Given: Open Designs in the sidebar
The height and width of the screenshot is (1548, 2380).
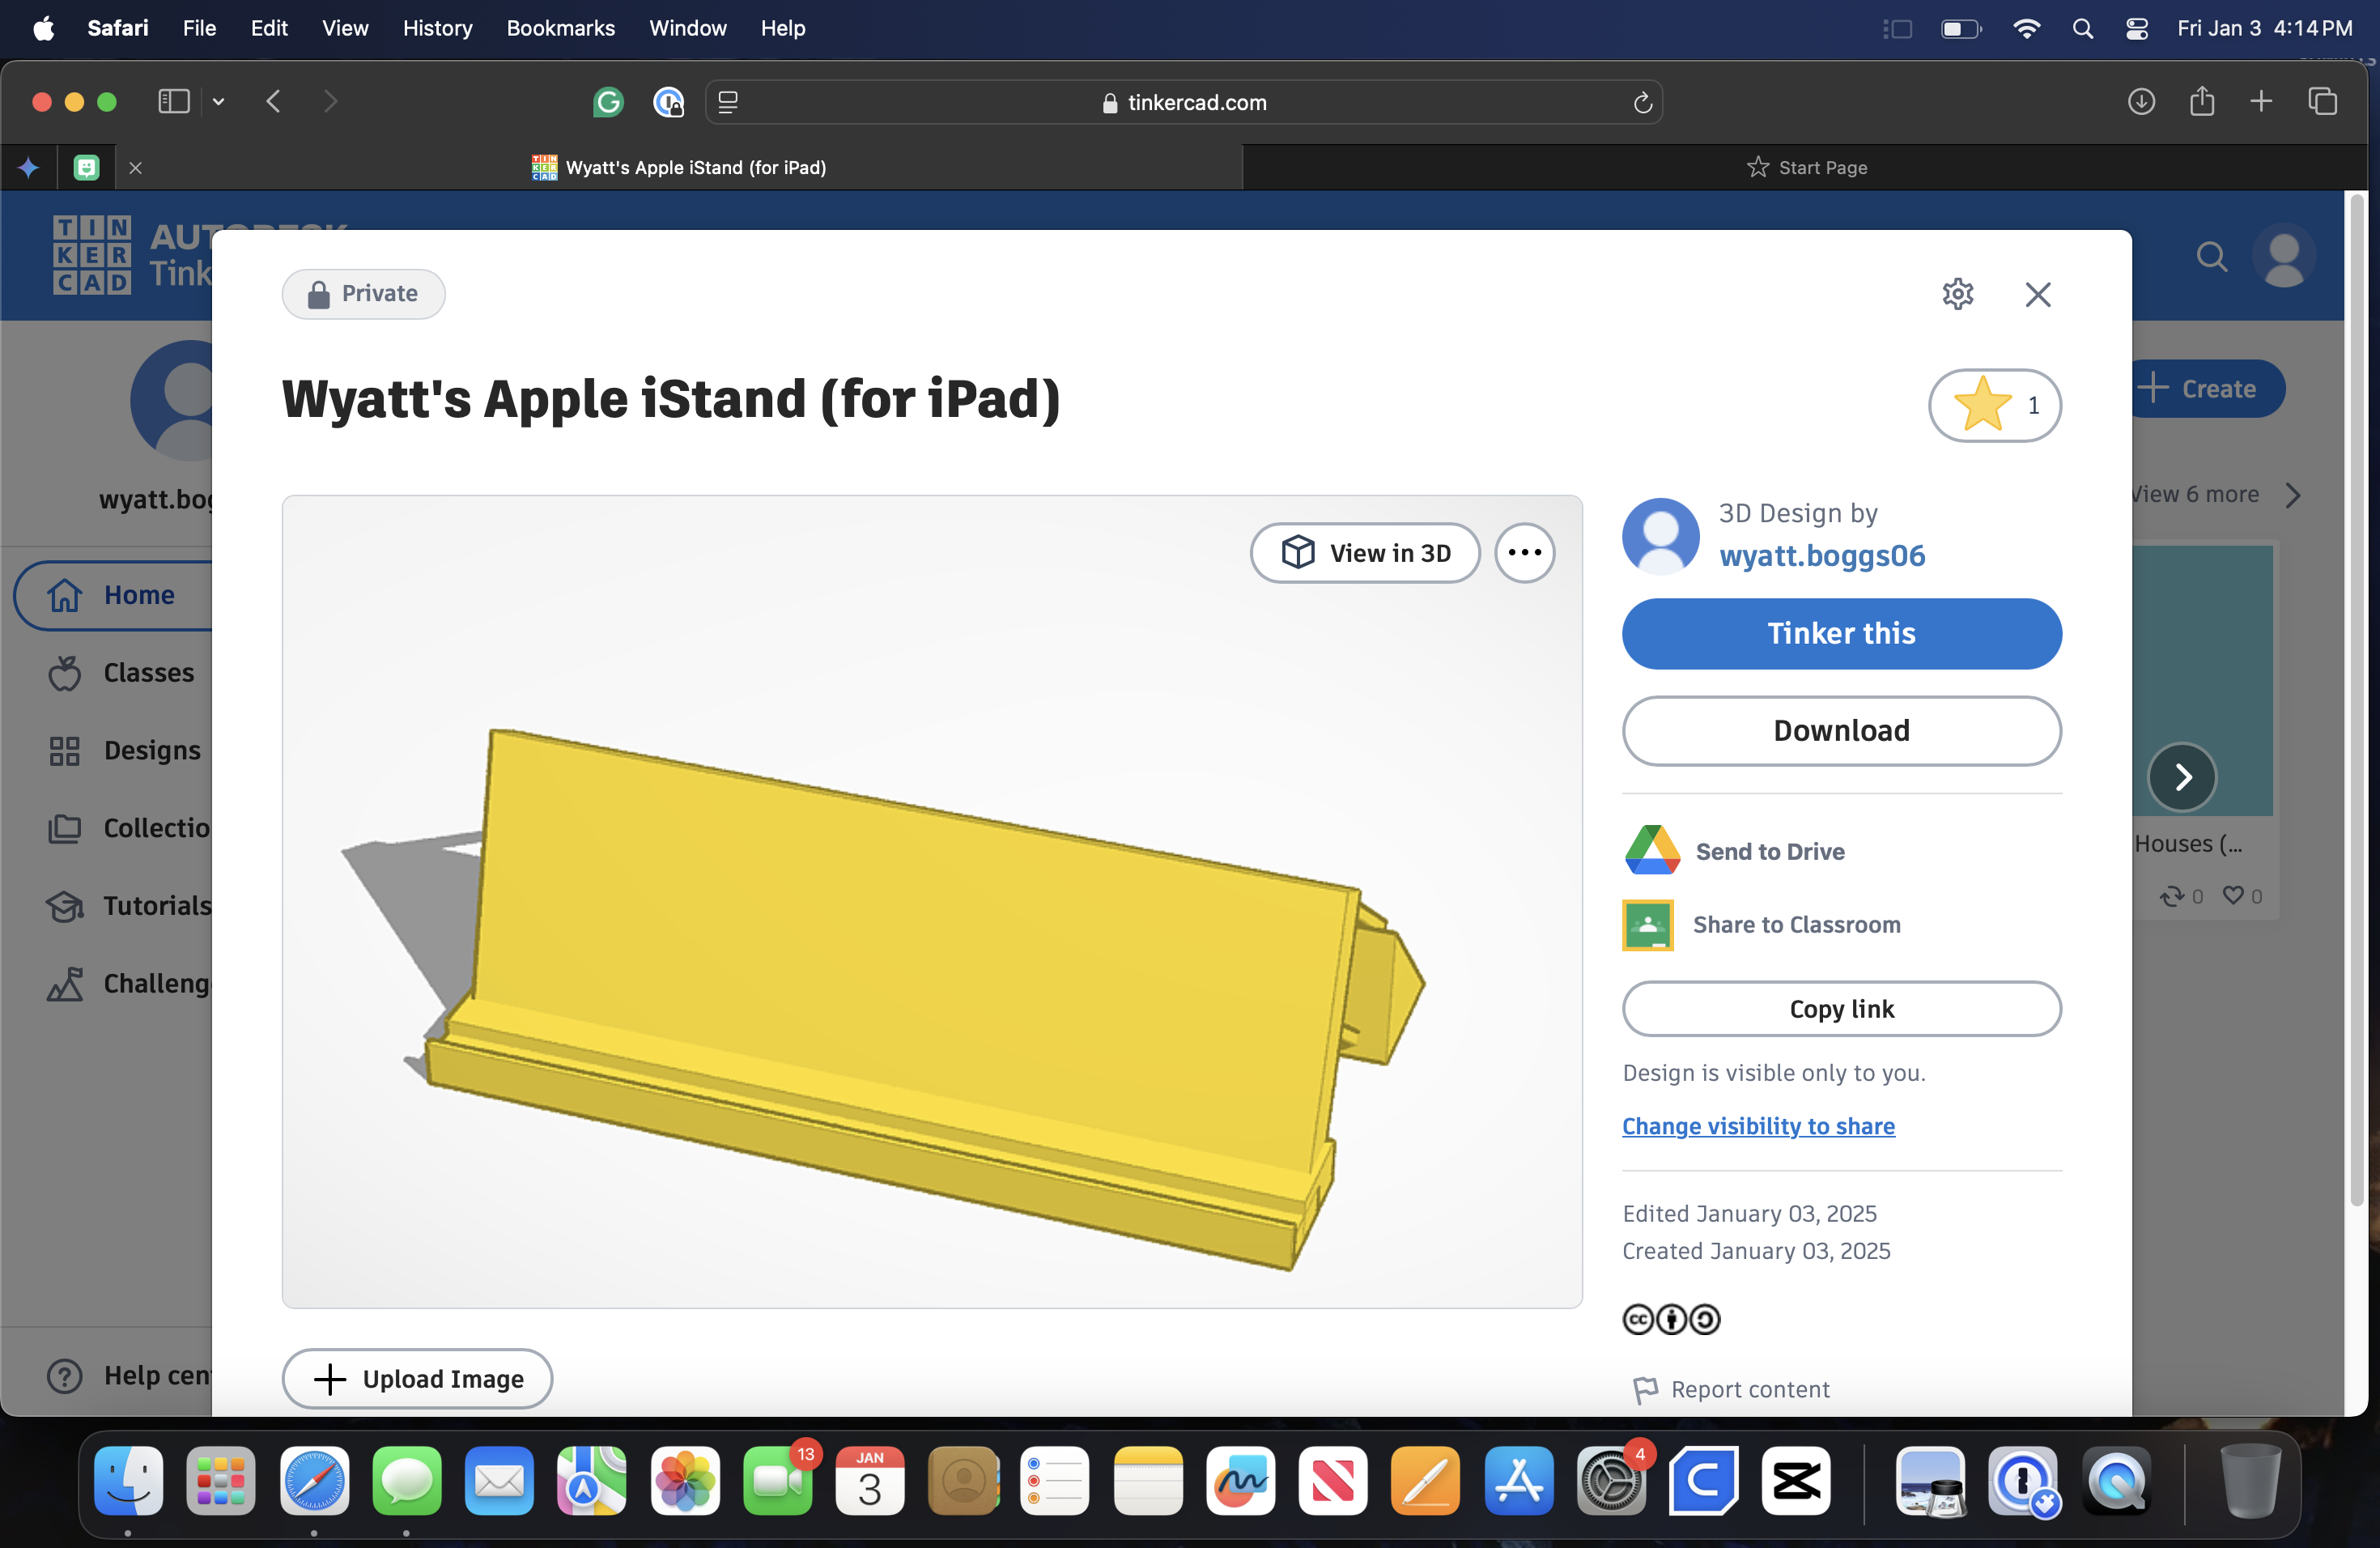Looking at the screenshot, I should click(124, 750).
